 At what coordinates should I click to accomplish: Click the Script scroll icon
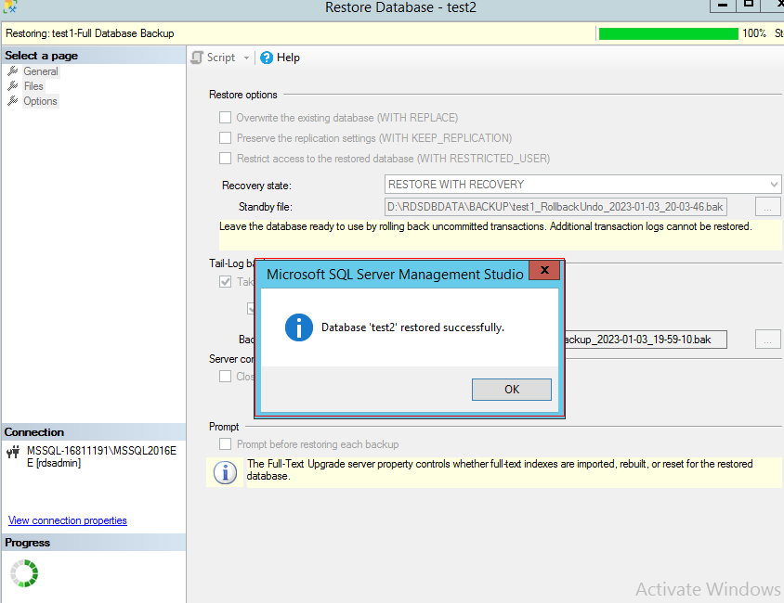(x=197, y=58)
